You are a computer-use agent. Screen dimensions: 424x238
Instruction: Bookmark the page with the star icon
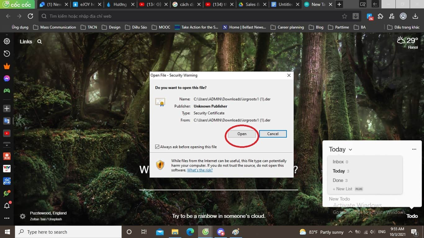(x=345, y=16)
